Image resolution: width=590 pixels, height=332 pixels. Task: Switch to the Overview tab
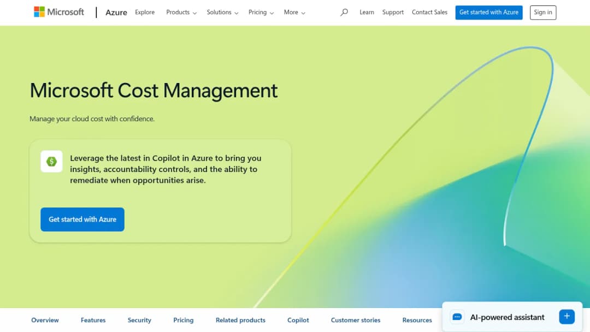pyautogui.click(x=45, y=320)
